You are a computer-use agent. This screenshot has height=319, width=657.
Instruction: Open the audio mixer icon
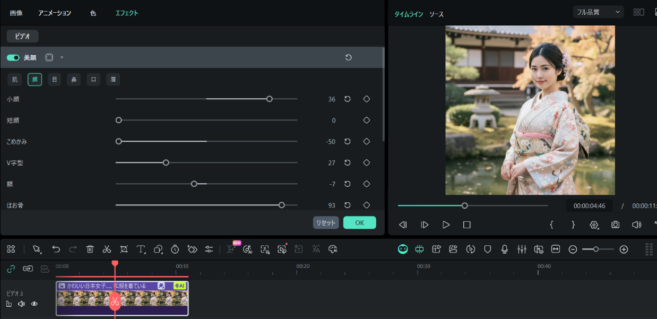click(x=522, y=249)
